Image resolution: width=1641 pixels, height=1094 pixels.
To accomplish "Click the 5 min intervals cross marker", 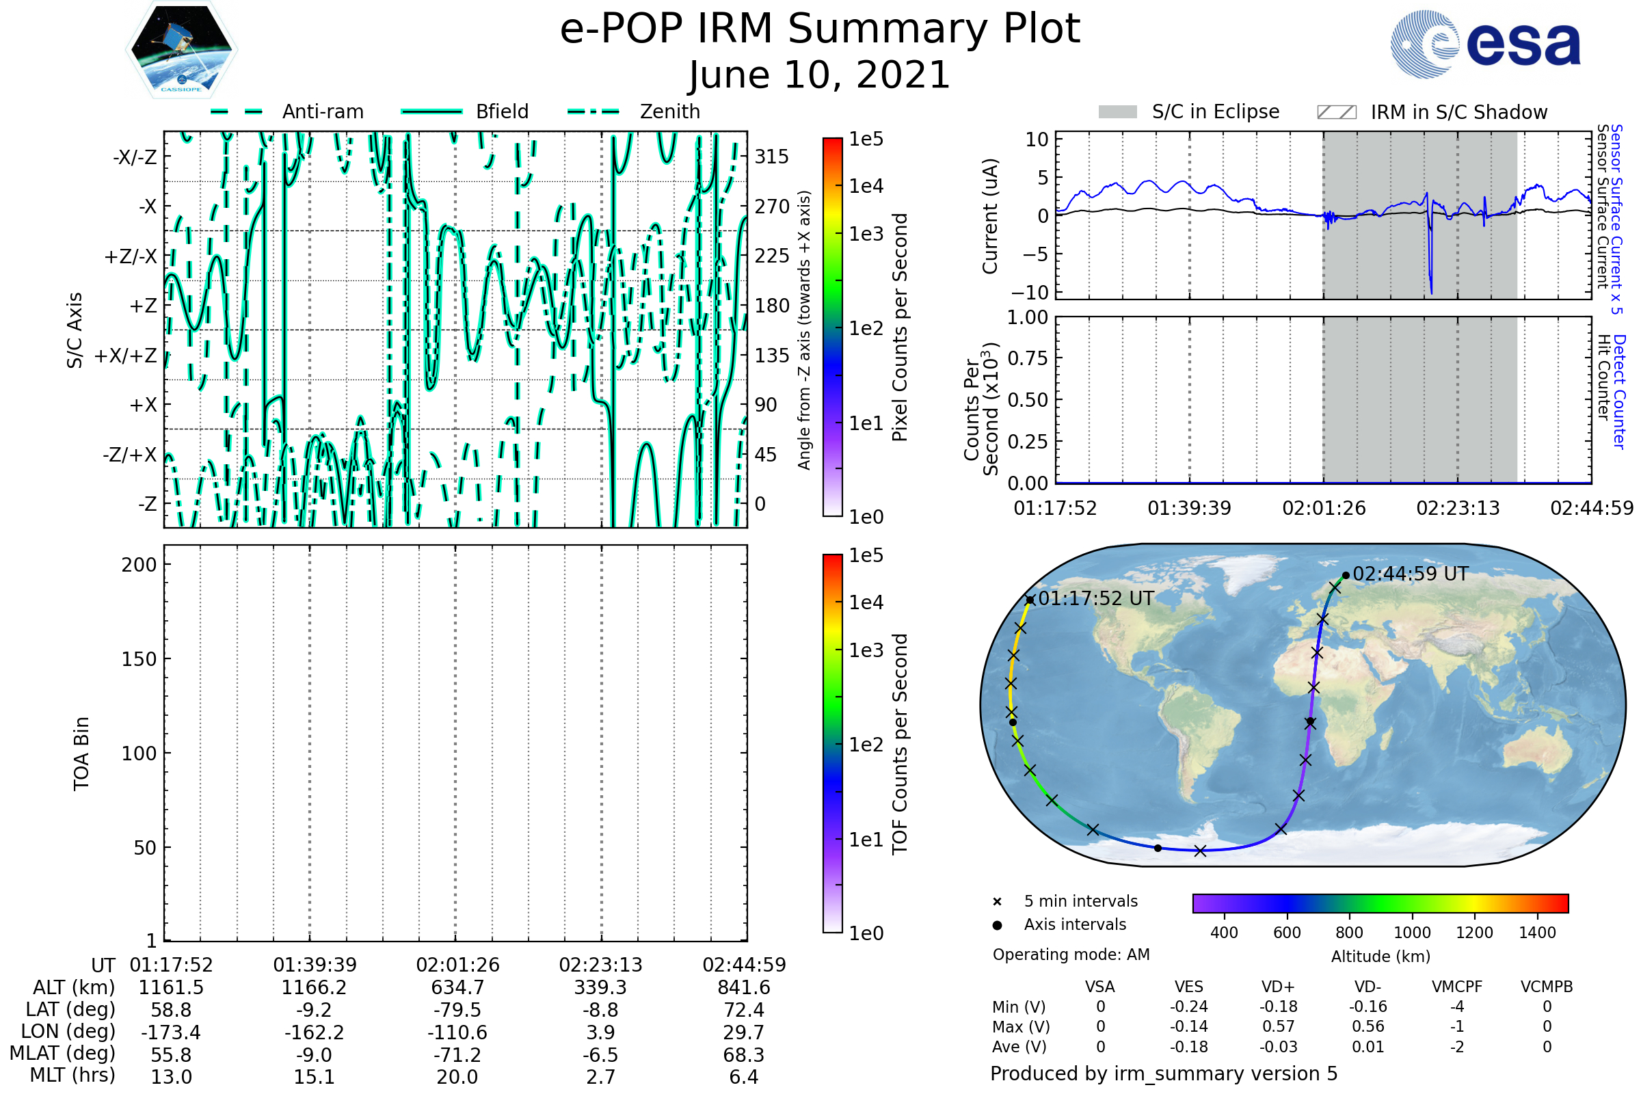I will pyautogui.click(x=997, y=902).
